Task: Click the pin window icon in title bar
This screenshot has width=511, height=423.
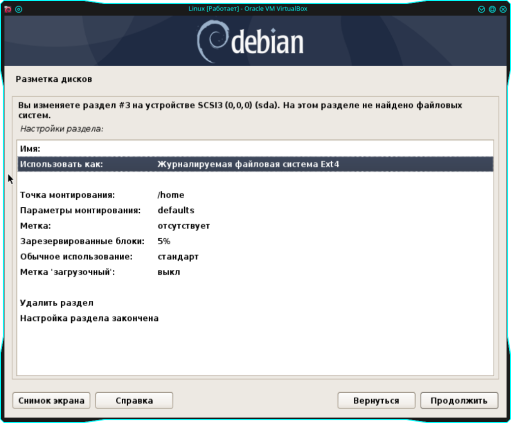Action: (x=18, y=9)
